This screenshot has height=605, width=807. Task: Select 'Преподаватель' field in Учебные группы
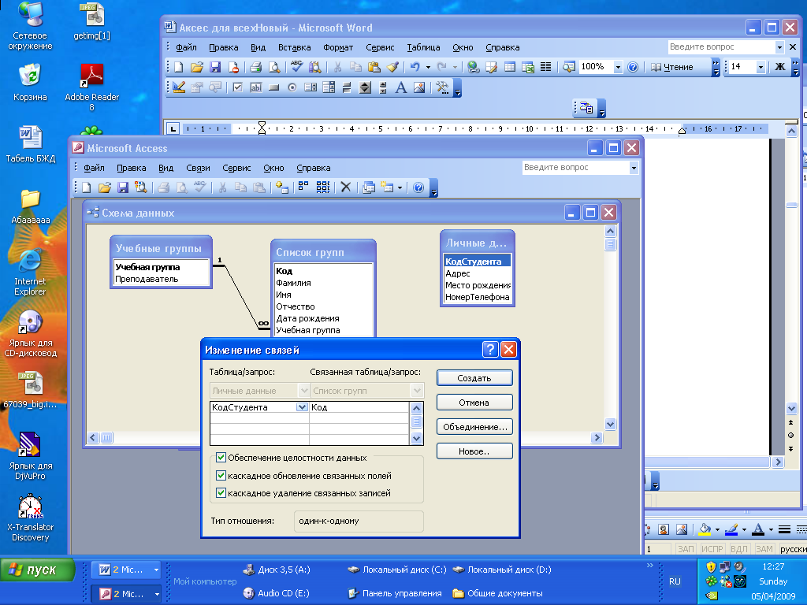pos(147,279)
